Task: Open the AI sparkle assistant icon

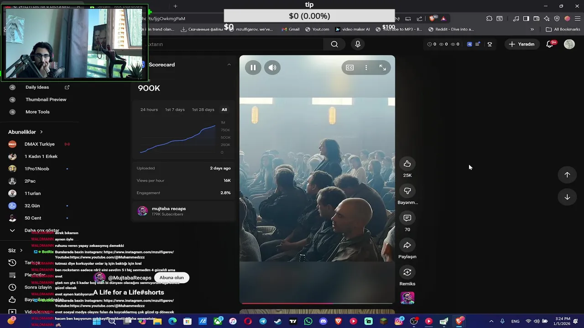Action: [547, 19]
